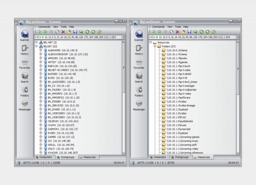Click blue save disk icon in left window toolbar

tap(75, 32)
